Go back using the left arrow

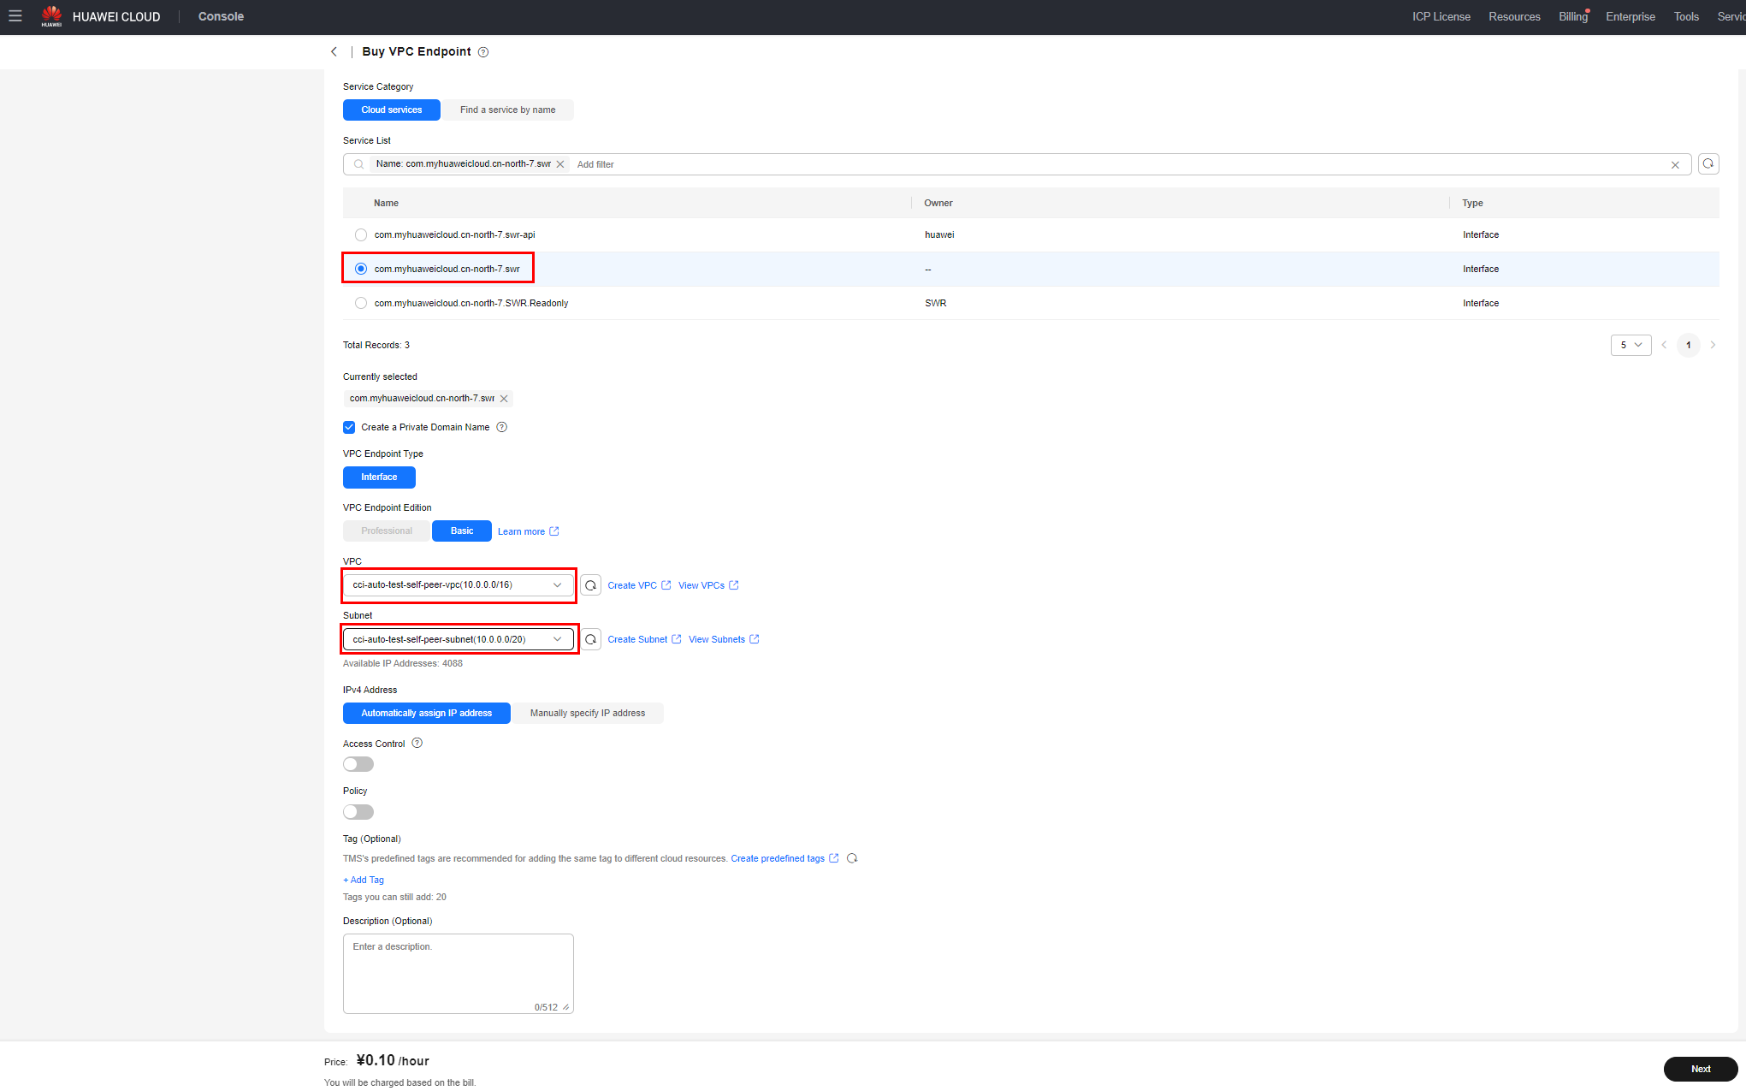coord(334,51)
